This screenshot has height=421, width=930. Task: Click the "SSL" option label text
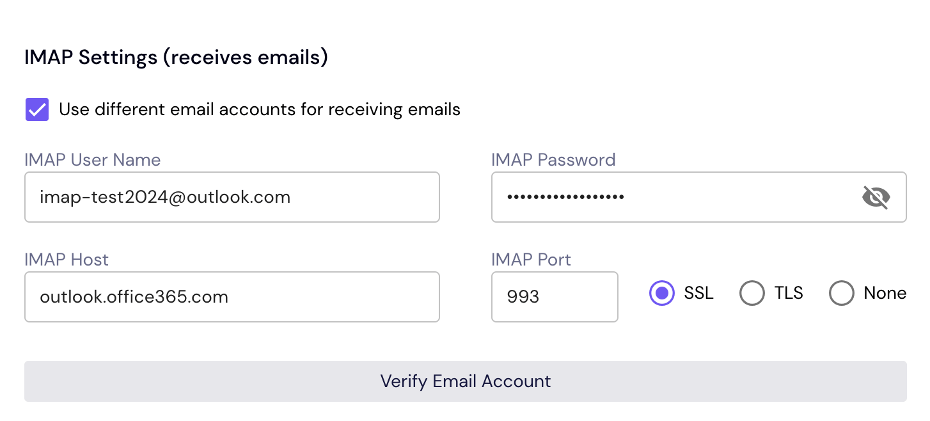click(698, 294)
